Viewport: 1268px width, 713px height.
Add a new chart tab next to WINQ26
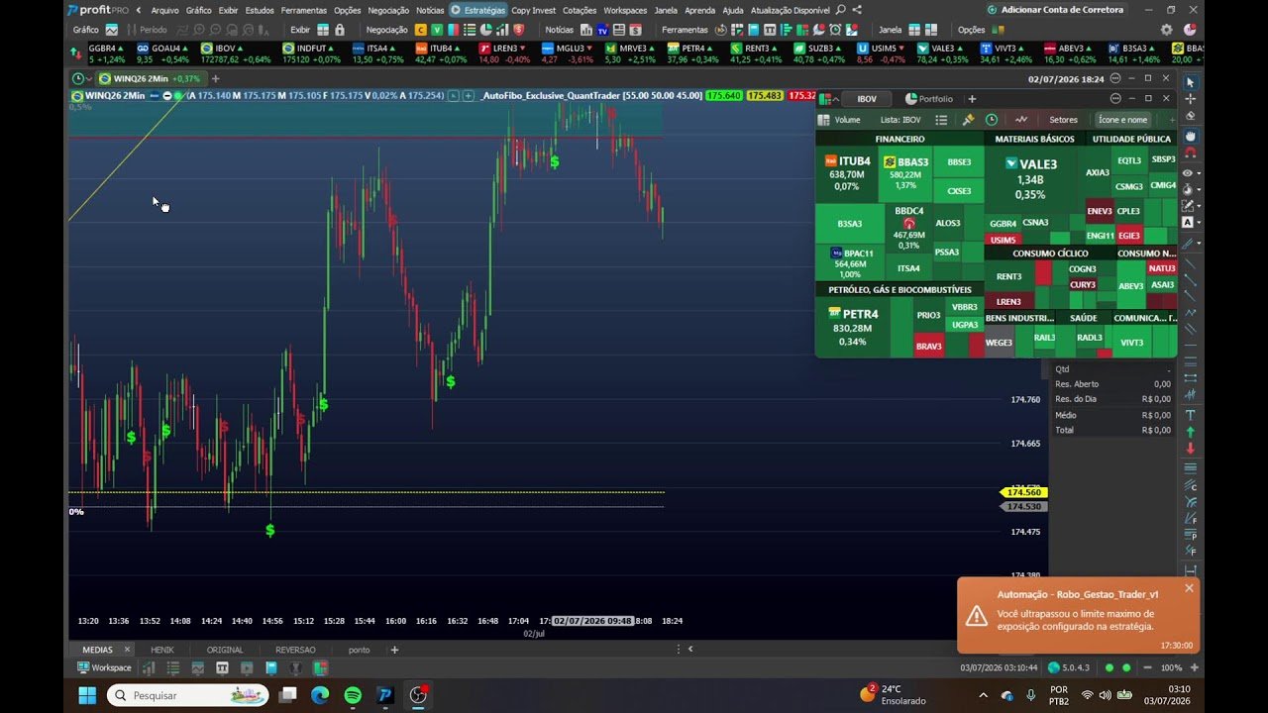(215, 78)
